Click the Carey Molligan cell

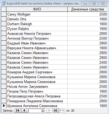click(37, 14)
